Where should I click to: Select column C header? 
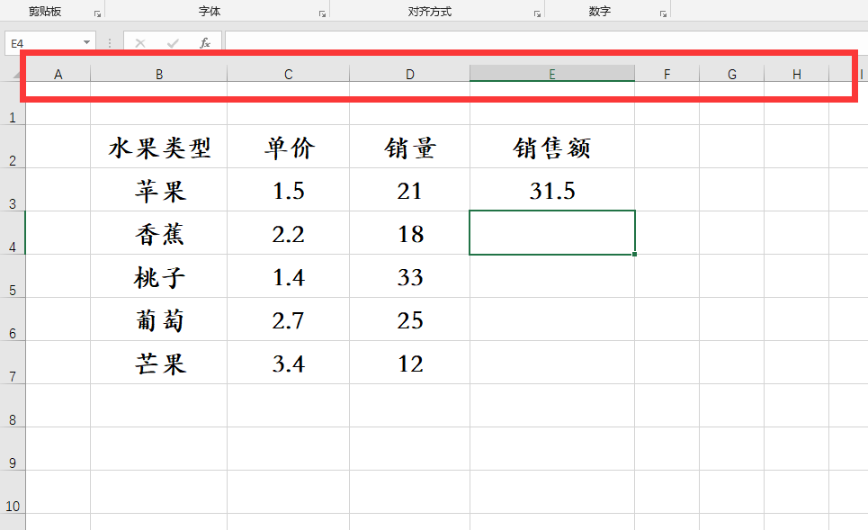tap(289, 74)
